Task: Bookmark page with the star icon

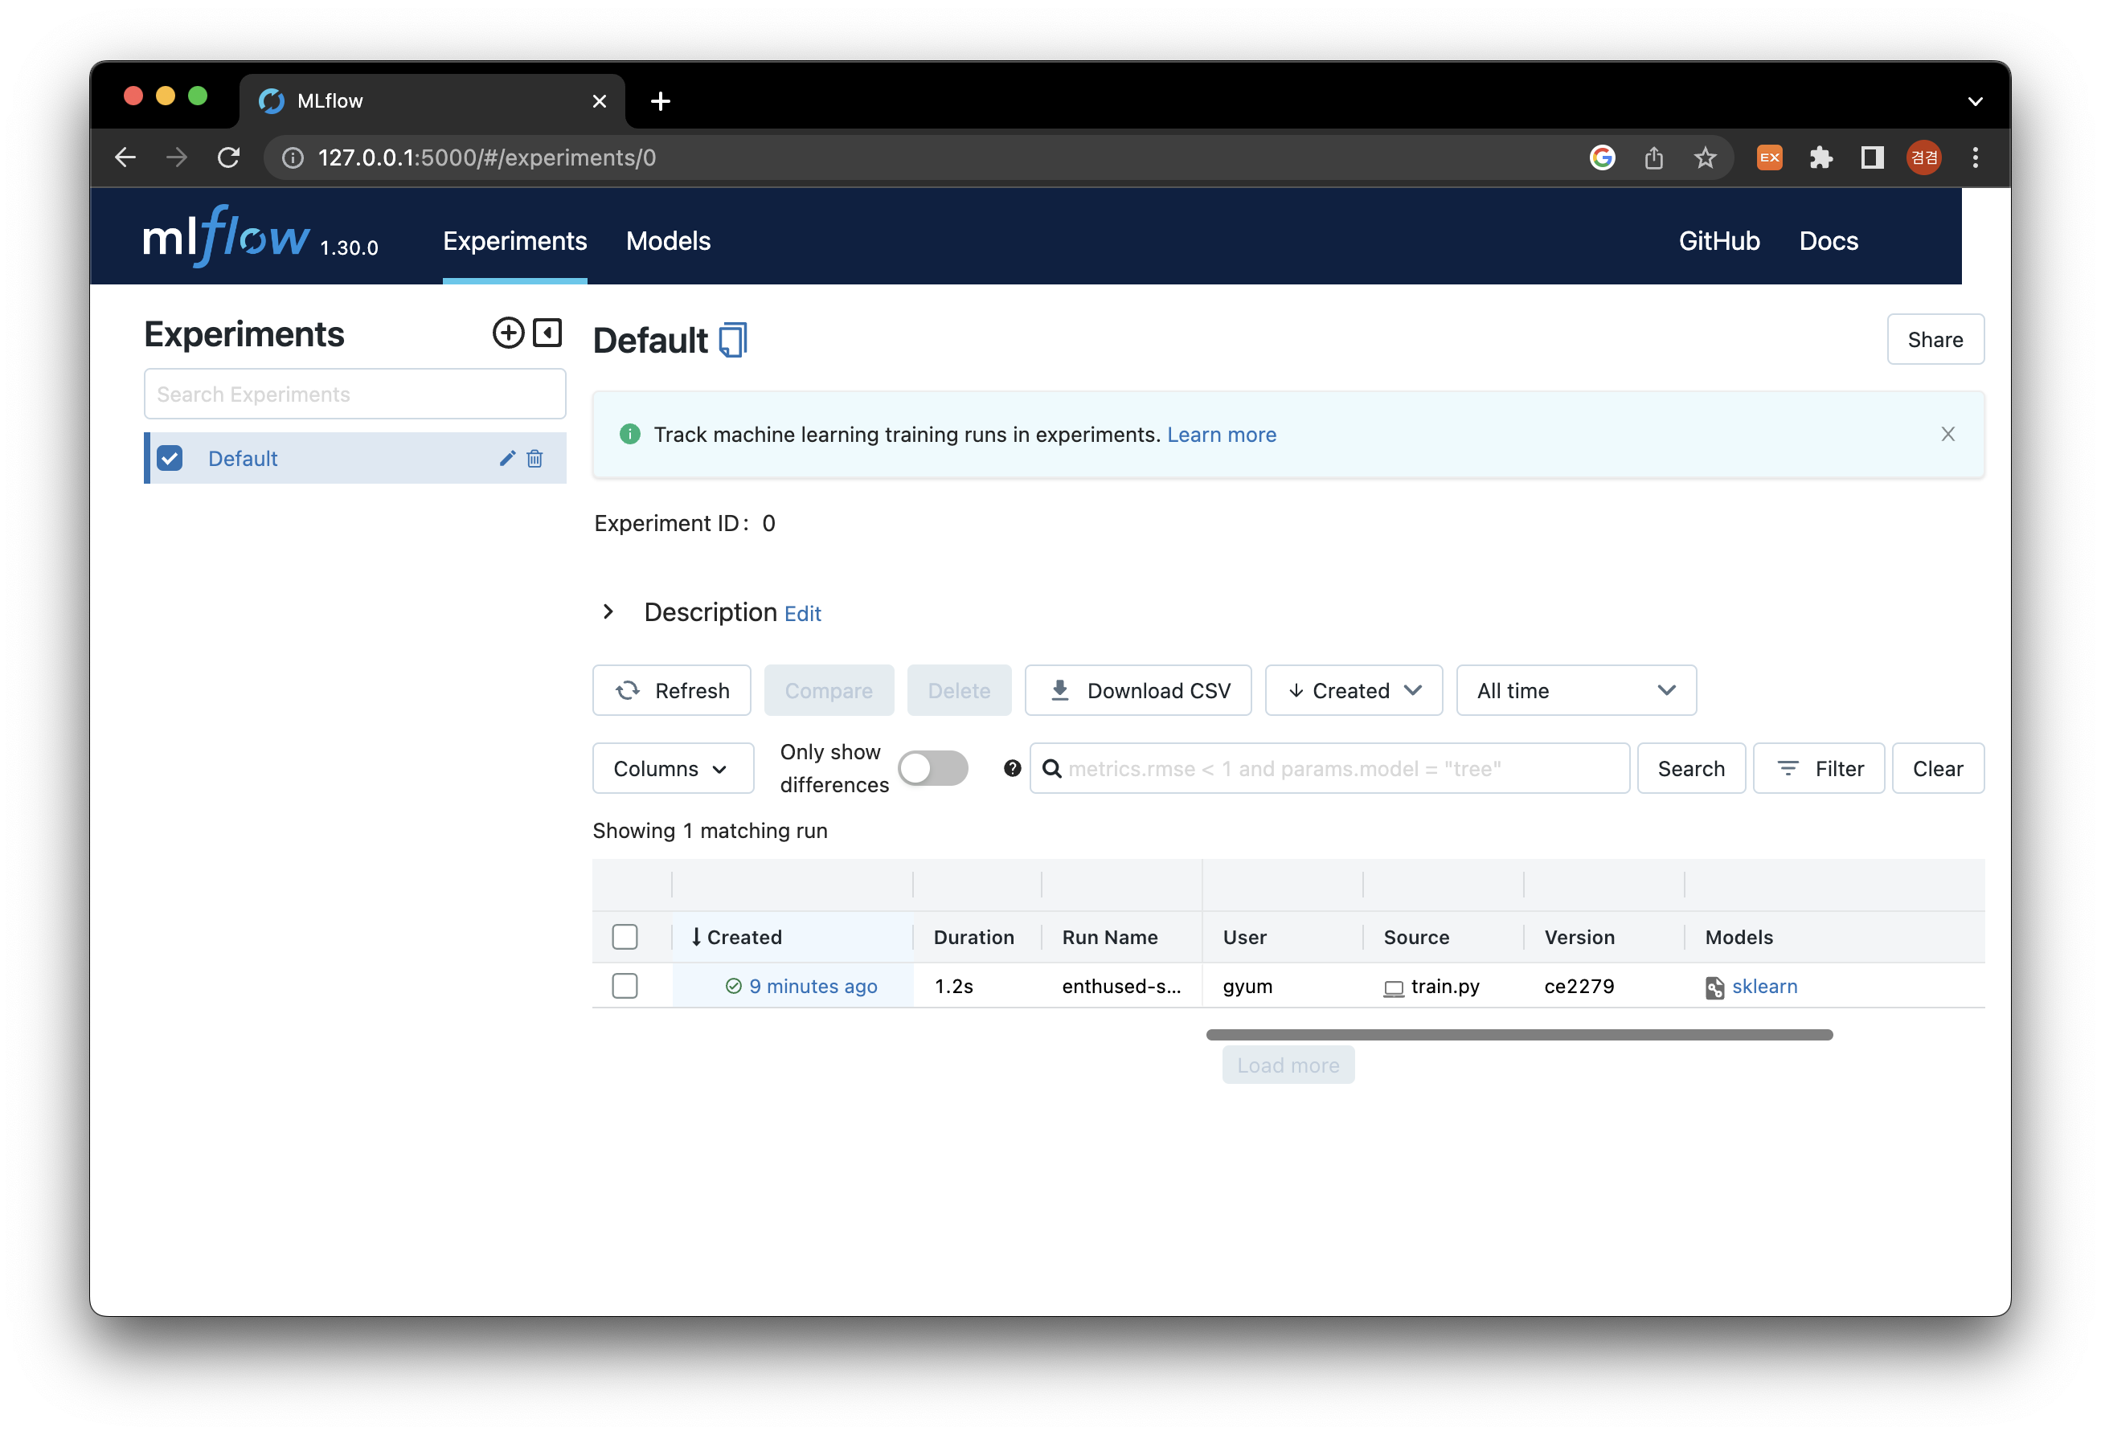Action: (x=1705, y=158)
